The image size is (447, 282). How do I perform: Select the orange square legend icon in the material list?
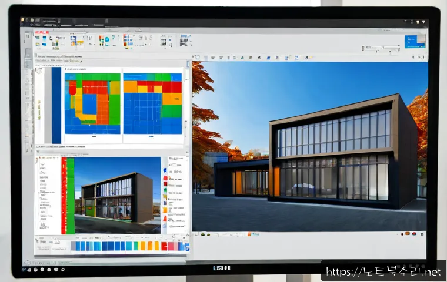click(165, 210)
